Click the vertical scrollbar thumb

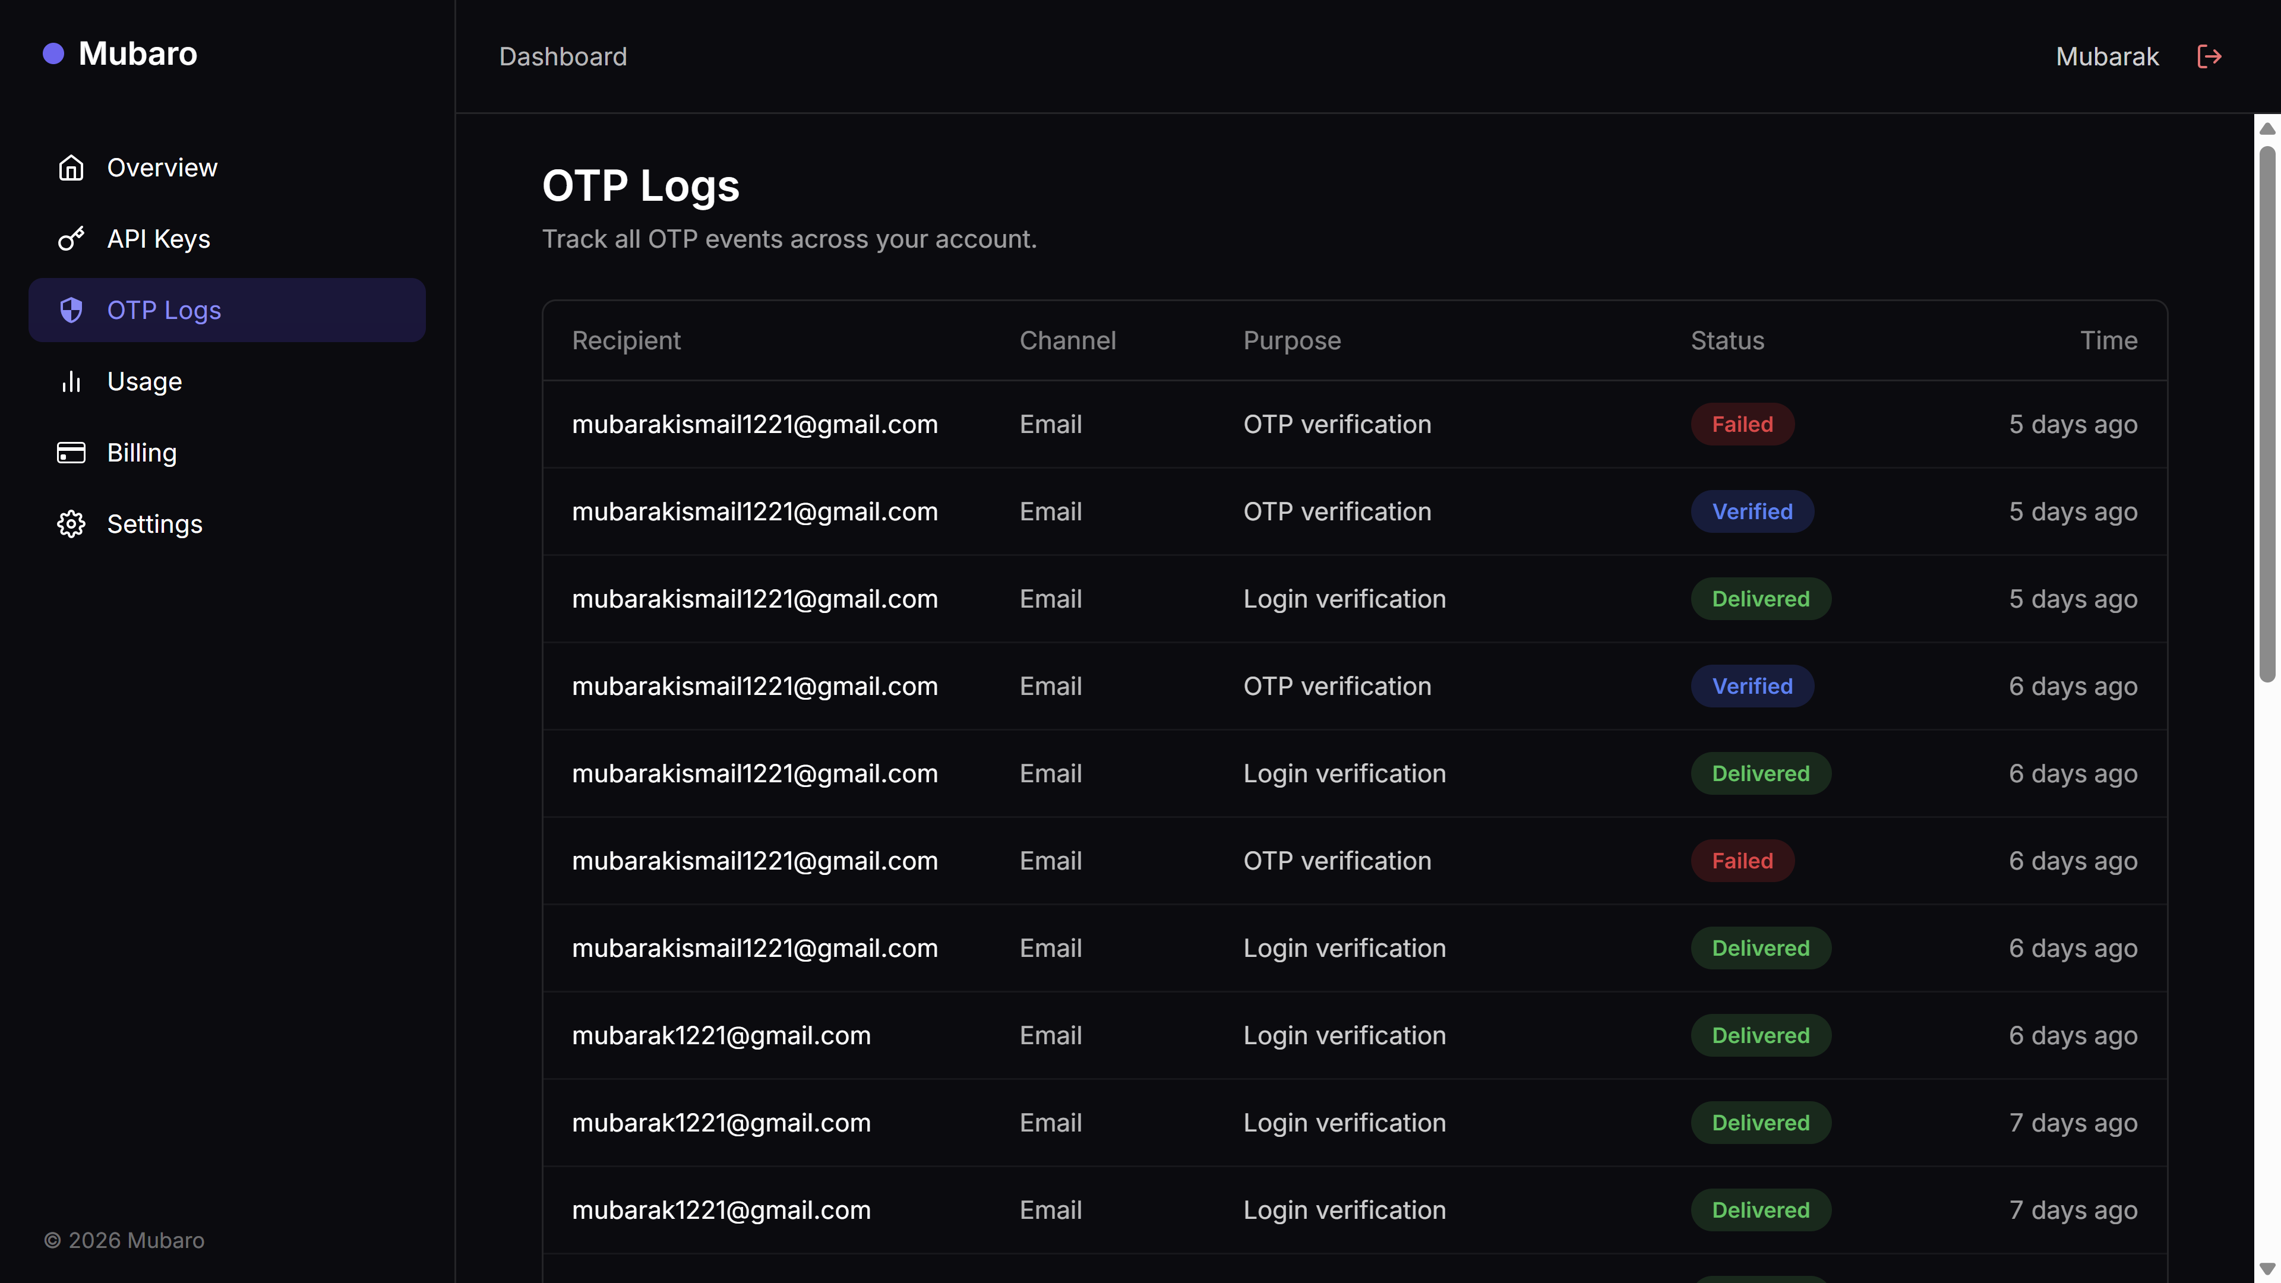[2267, 413]
